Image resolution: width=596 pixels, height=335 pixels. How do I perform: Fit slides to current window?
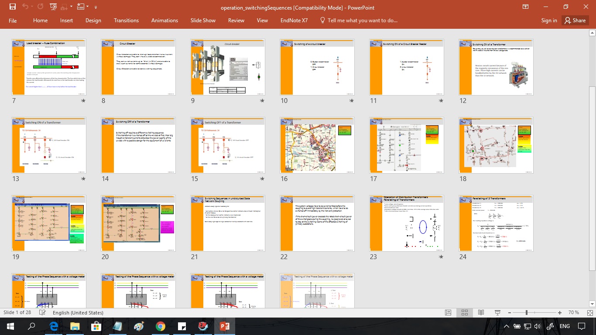590,312
